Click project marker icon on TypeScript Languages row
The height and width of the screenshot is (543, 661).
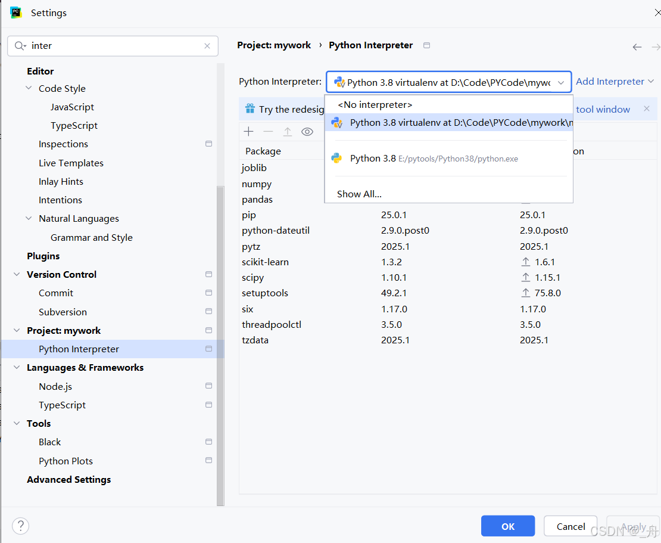pyautogui.click(x=208, y=405)
